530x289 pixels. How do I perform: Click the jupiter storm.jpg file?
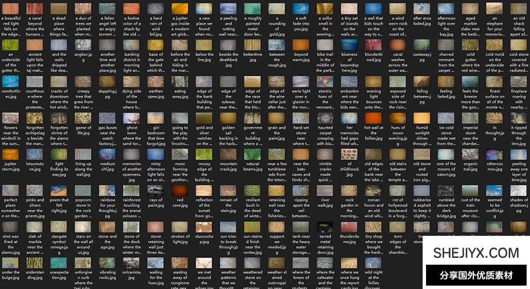coord(10,154)
